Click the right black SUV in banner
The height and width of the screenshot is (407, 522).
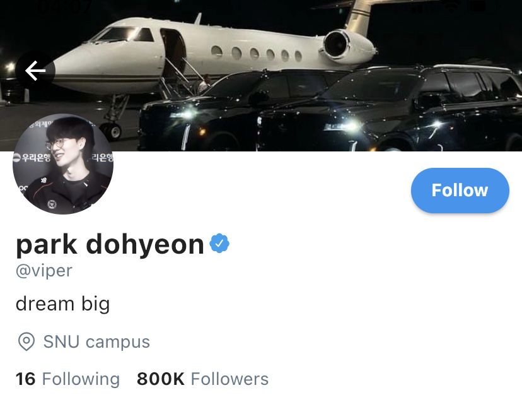point(390,109)
